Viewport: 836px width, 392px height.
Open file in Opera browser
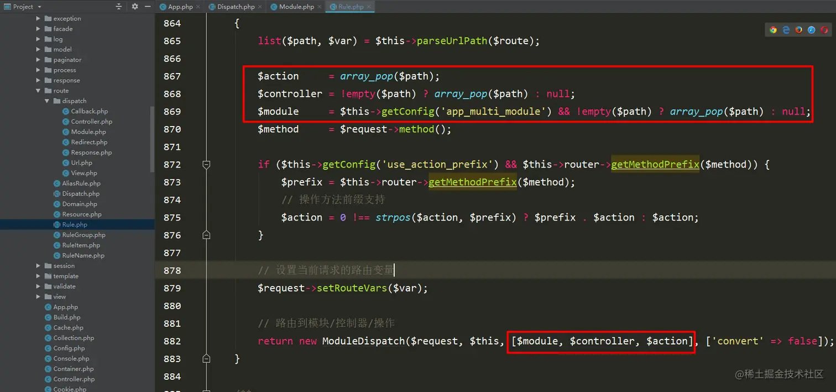click(824, 30)
